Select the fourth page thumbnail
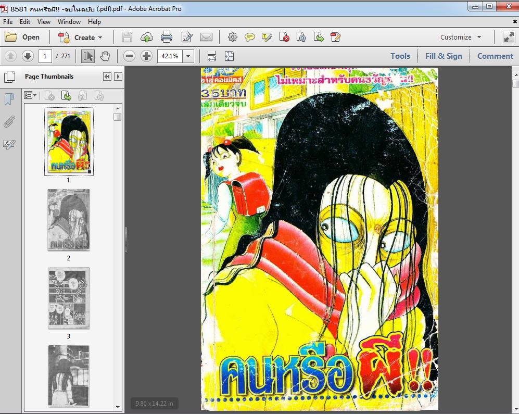 (69, 376)
